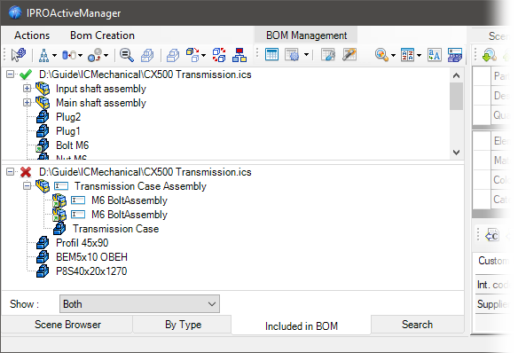The width and height of the screenshot is (518, 353).
Task: Click the select-part cursor tool icon
Action: click(19, 55)
